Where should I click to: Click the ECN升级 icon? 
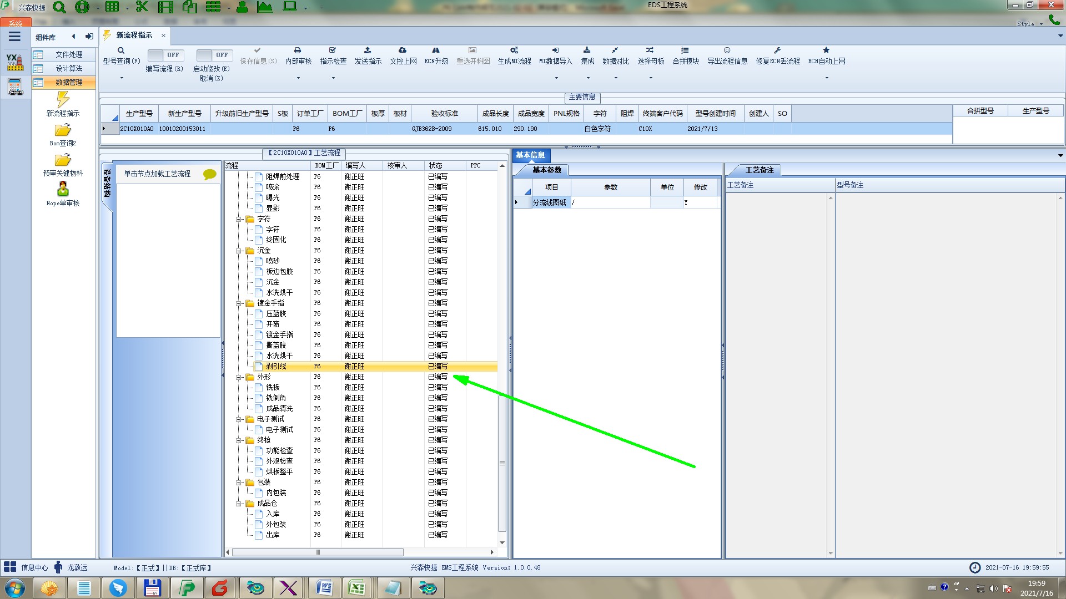436,50
